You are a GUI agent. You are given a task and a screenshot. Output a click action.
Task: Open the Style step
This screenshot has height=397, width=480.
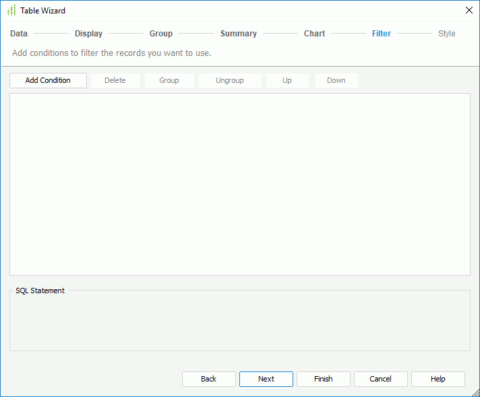click(447, 33)
